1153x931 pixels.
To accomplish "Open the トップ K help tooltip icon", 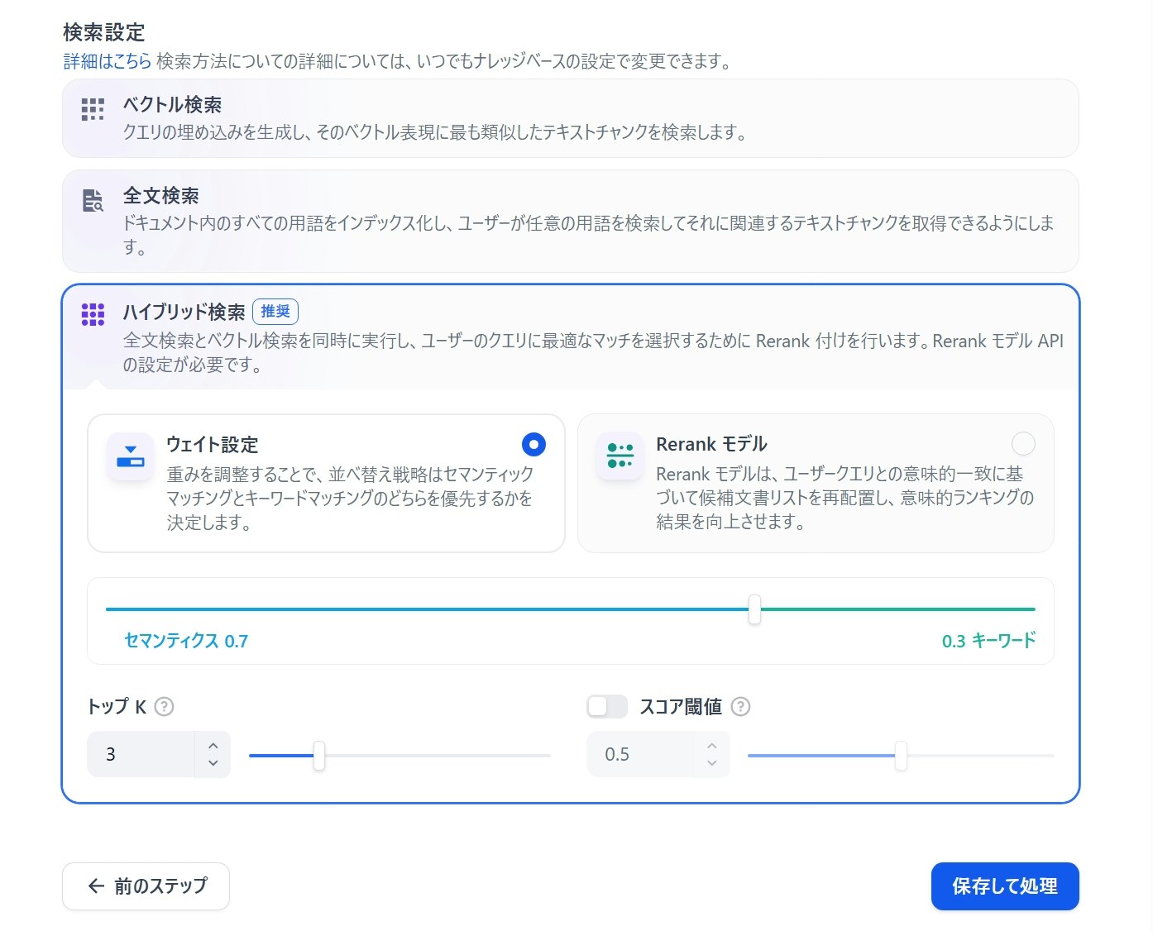I will [164, 706].
